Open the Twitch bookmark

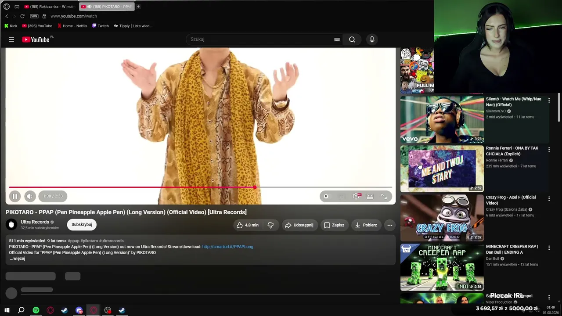tap(101, 26)
